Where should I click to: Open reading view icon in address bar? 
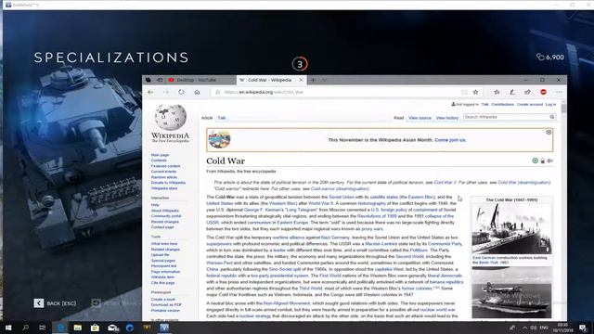click(464, 92)
